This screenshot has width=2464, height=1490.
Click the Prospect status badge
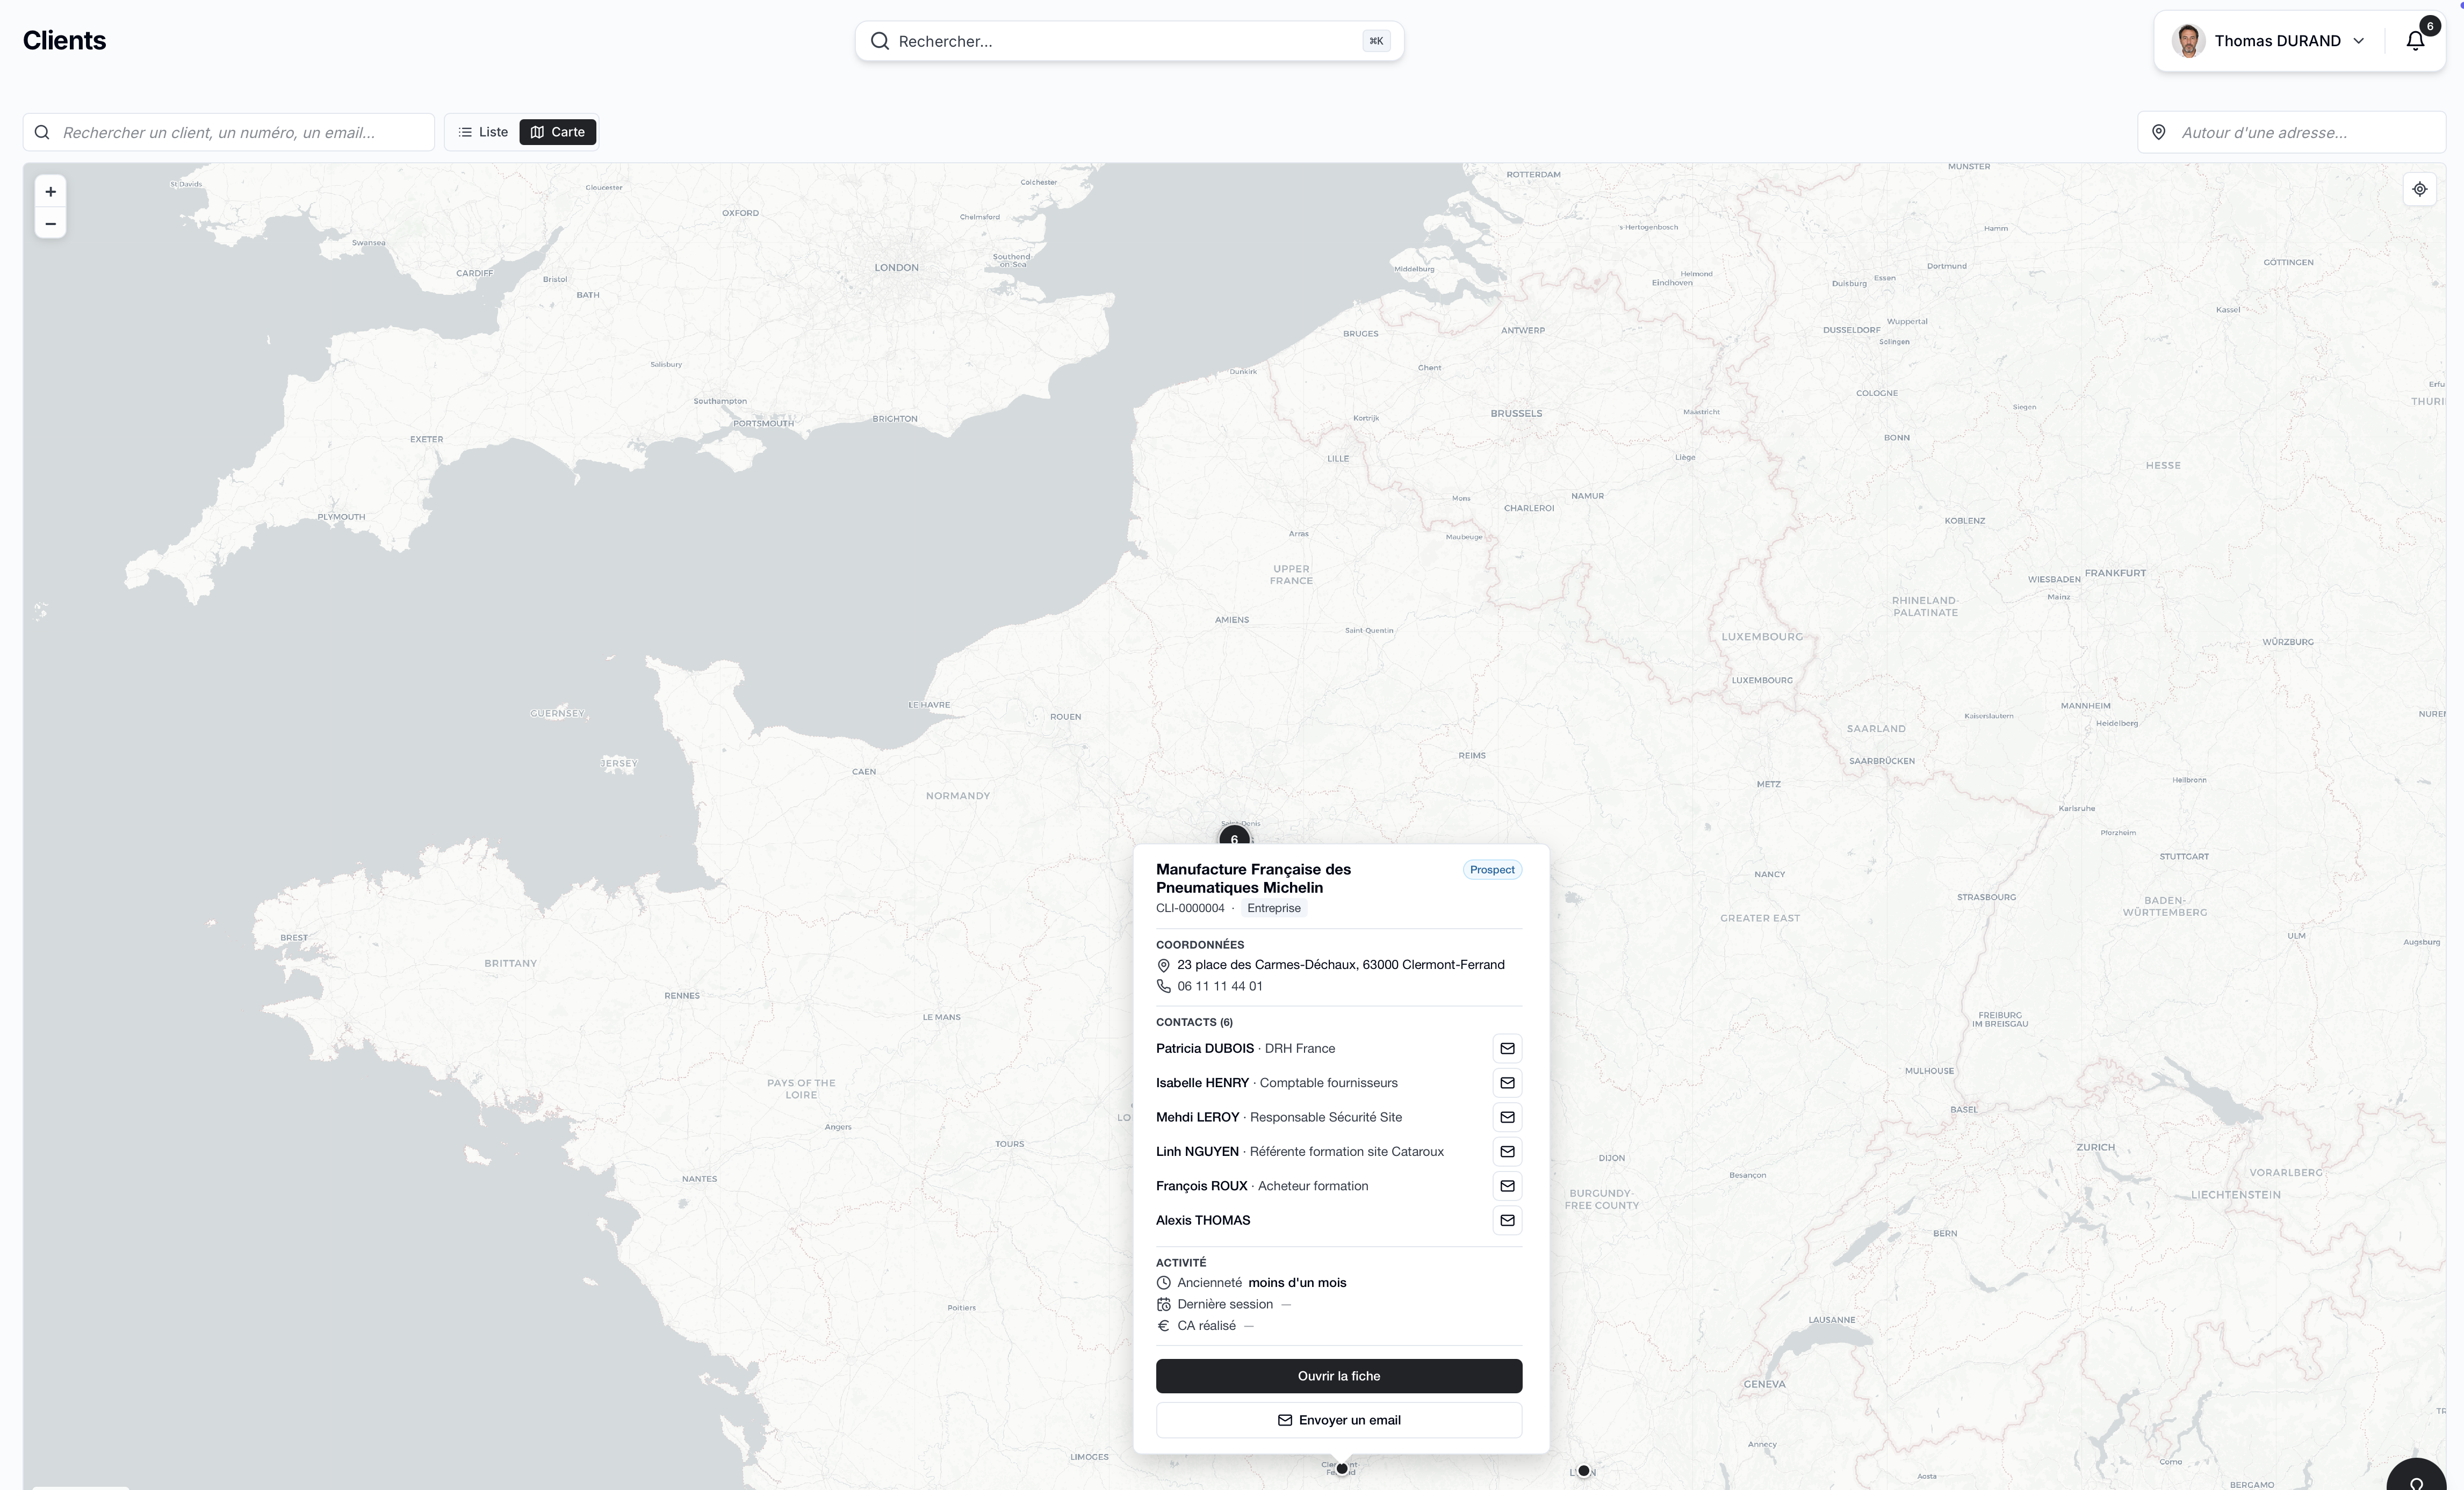click(x=1492, y=870)
